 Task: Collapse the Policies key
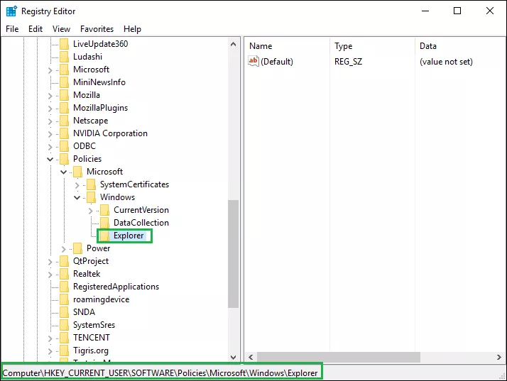50,159
